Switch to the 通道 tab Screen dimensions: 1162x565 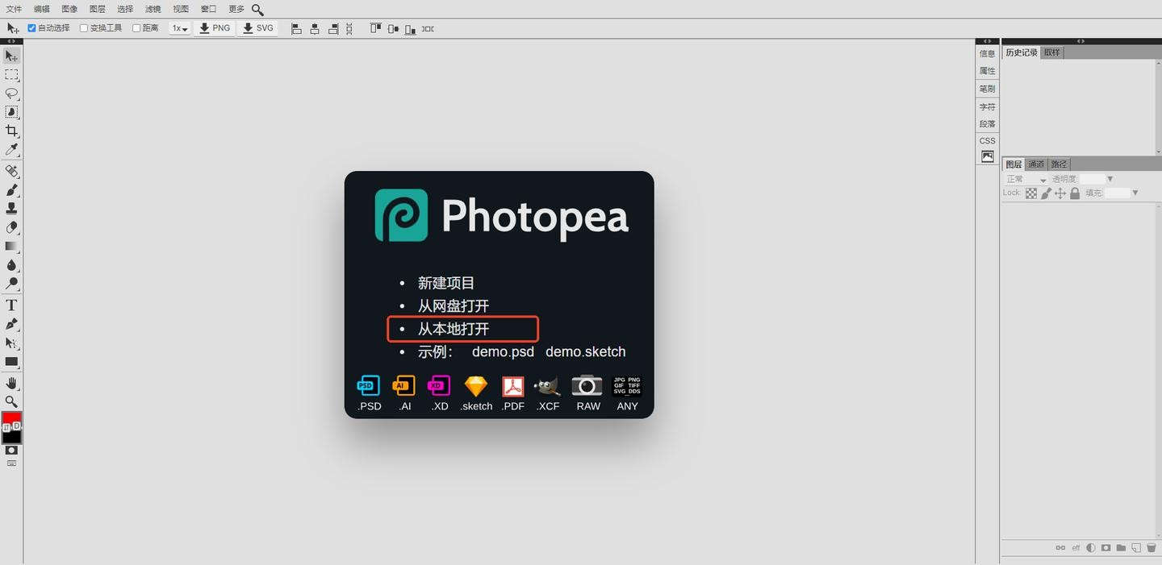(x=1036, y=164)
